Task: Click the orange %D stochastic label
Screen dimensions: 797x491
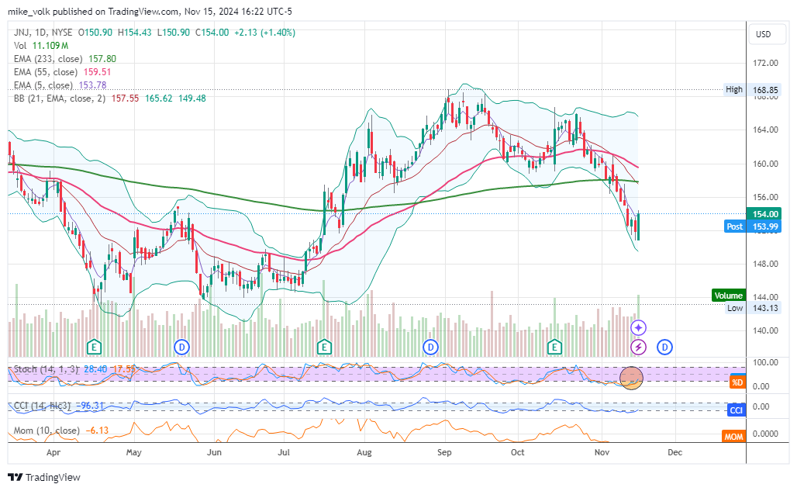Action: point(737,382)
